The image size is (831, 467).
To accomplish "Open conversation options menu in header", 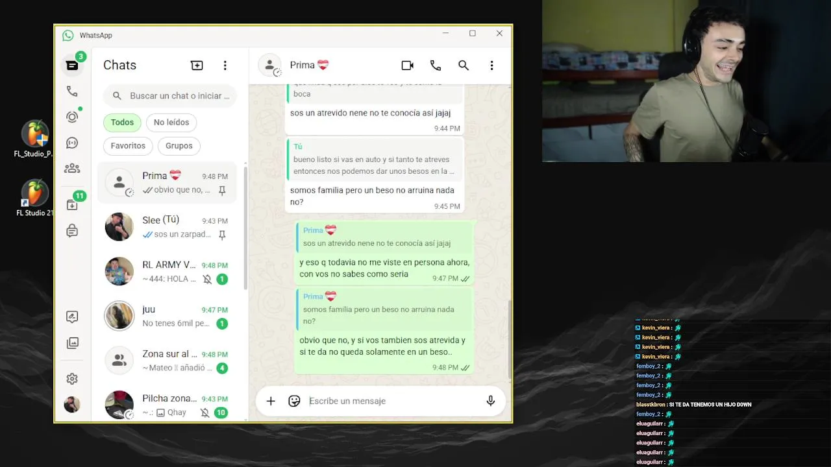I will coord(491,66).
